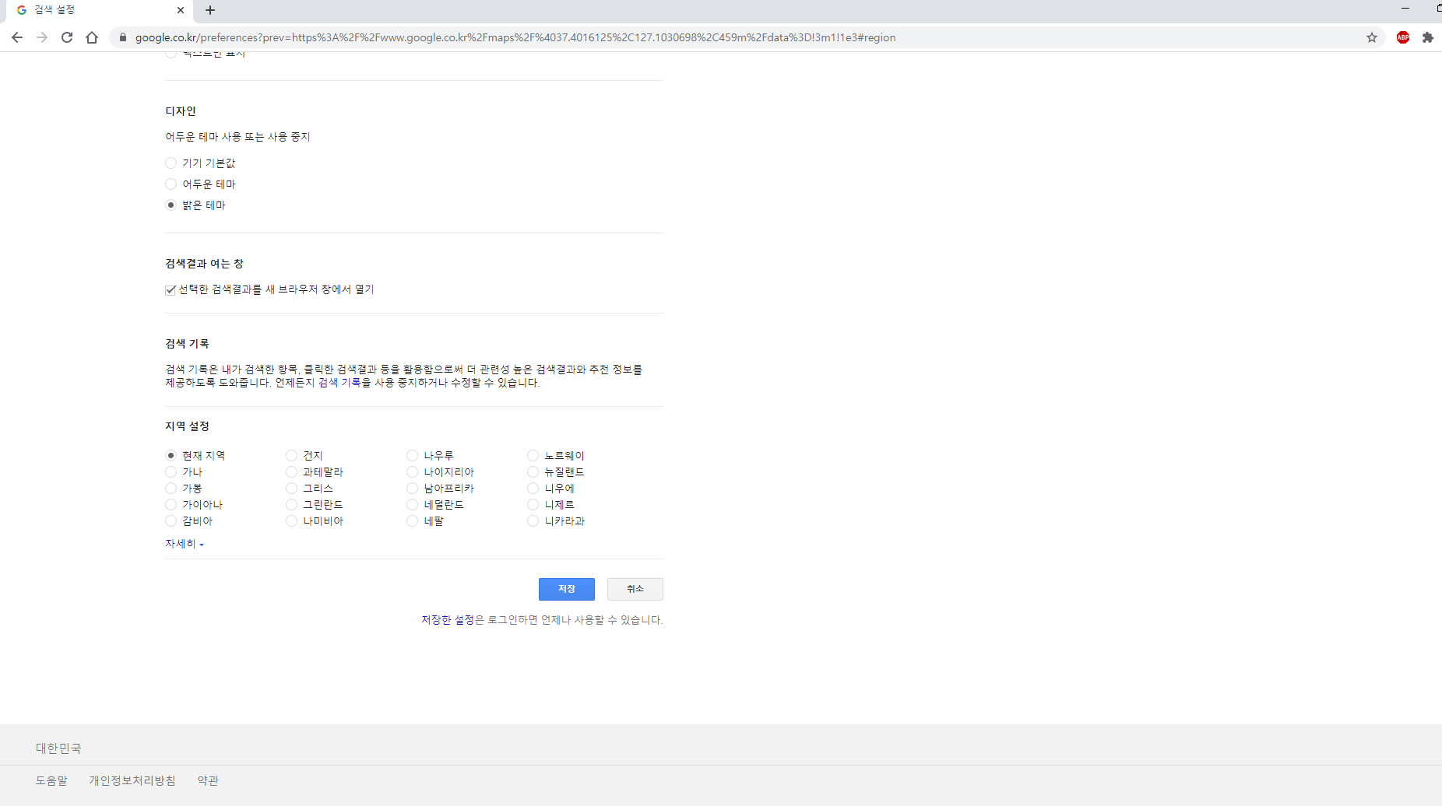Viewport: 1442px width, 806px height.
Task: Open the extensions puzzle icon
Action: (x=1428, y=37)
